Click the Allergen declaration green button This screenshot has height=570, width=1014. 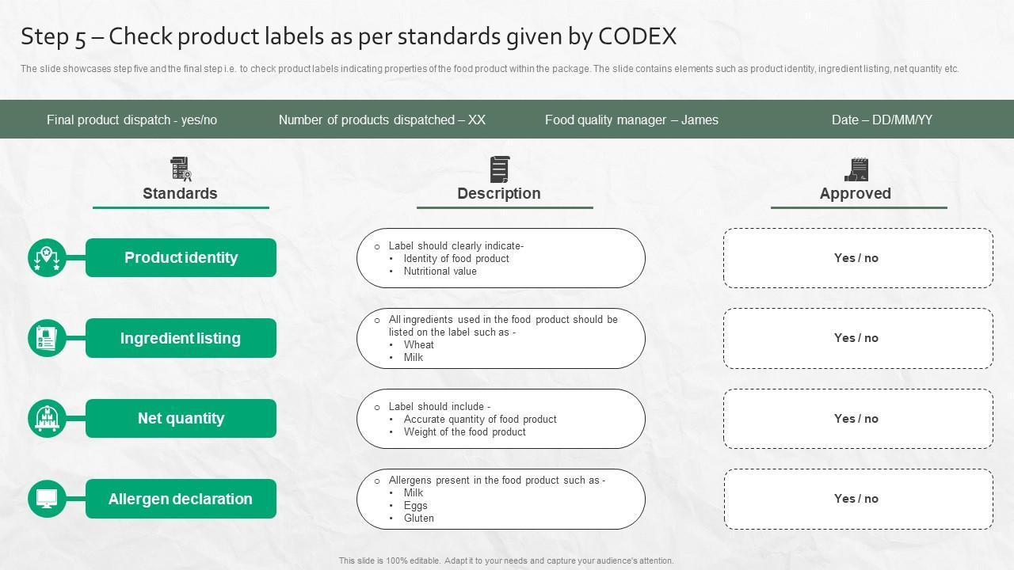(x=181, y=499)
